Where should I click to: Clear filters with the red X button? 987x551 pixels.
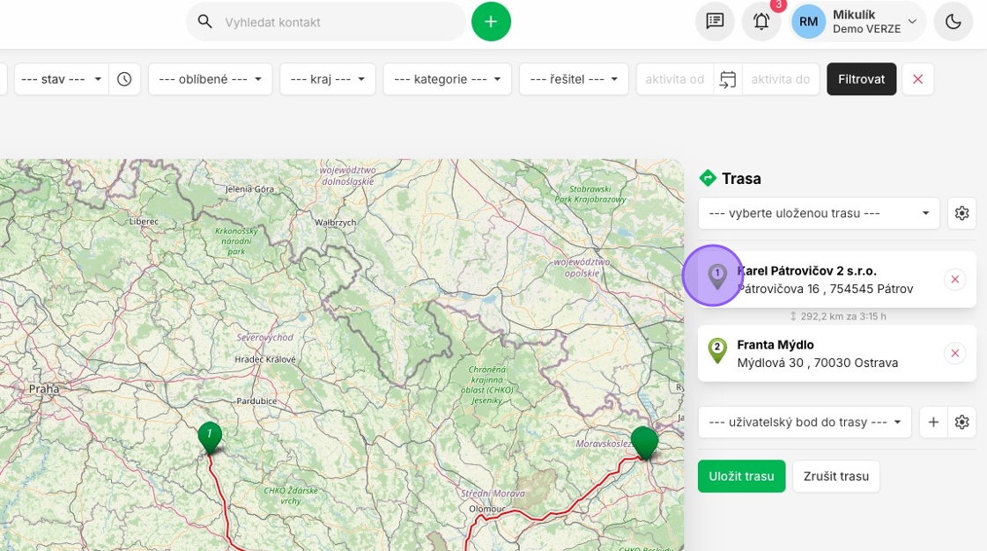point(917,79)
